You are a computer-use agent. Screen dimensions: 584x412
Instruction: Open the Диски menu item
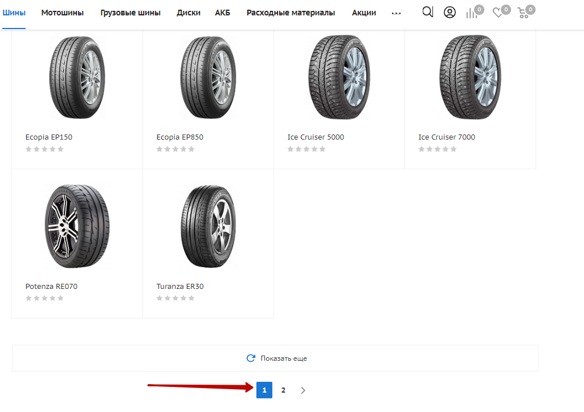[189, 13]
